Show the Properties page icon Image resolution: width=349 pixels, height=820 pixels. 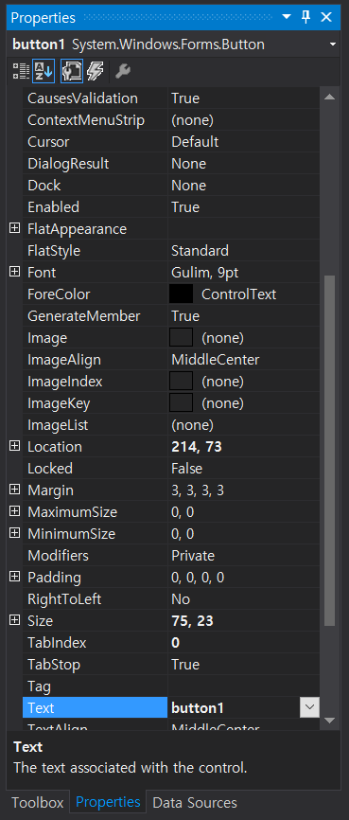click(72, 72)
